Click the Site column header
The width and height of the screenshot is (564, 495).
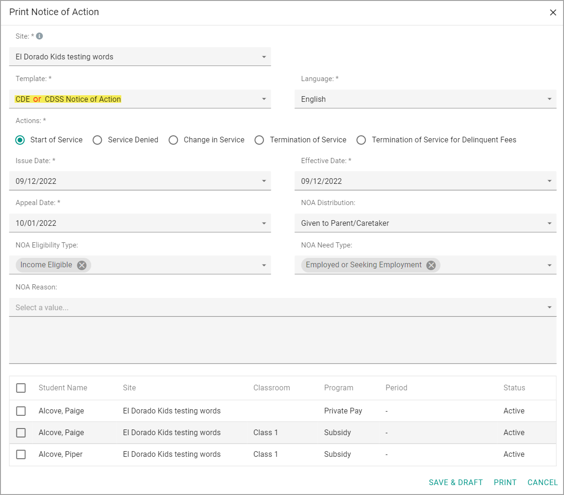129,388
